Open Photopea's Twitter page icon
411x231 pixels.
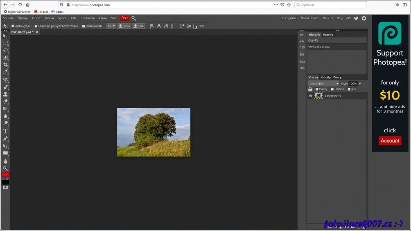pyautogui.click(x=356, y=18)
